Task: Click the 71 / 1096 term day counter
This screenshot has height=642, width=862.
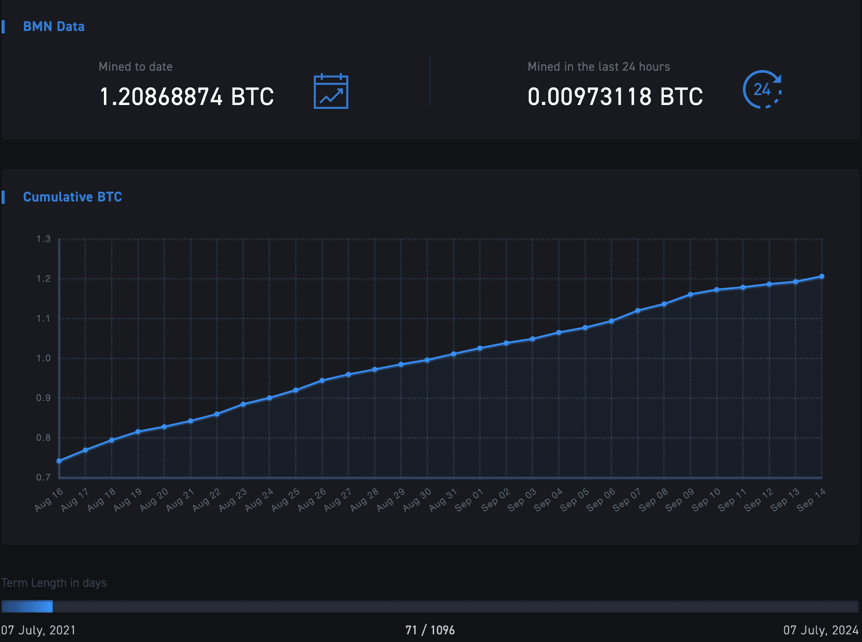Action: point(430,630)
